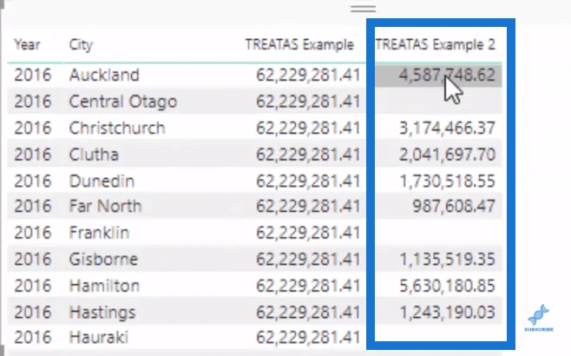This screenshot has height=356, width=571.
Task: Click the 62,229,281.41 value in Far North row
Action: pos(308,207)
